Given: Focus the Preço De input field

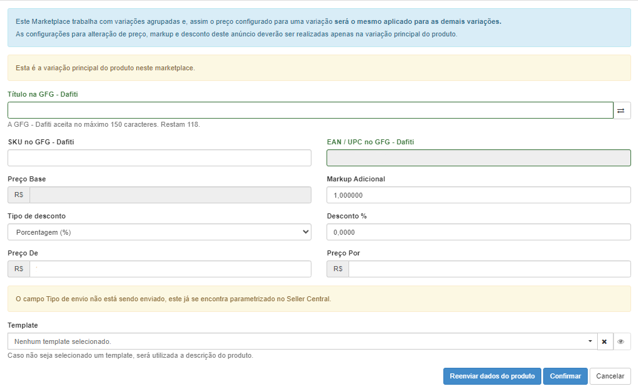Looking at the screenshot, I should click(170, 269).
